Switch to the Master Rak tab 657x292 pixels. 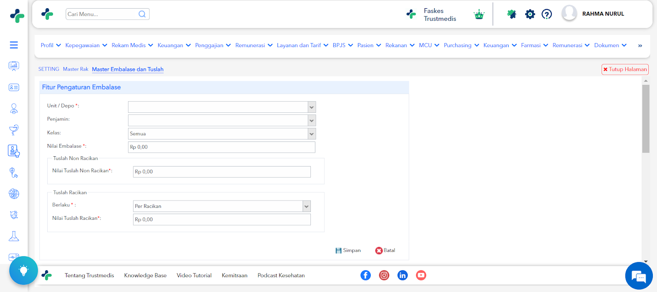pos(76,69)
